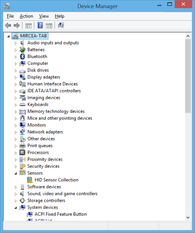Collapse the Sensors category
Viewport: 195px width, 233px height.
pos(16,173)
